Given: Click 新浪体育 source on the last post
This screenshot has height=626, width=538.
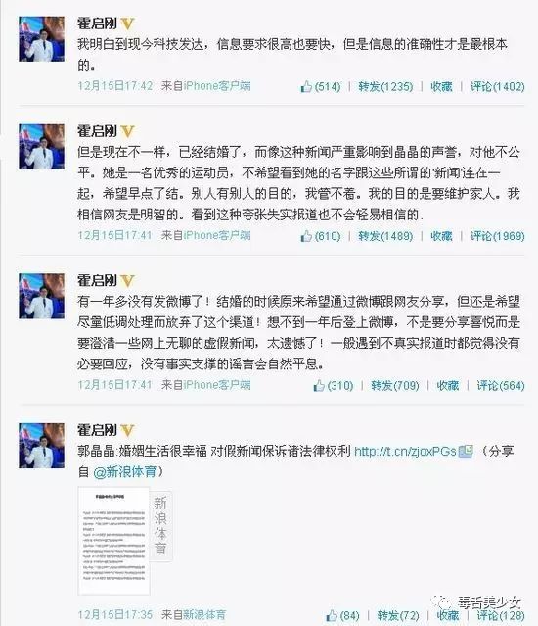Looking at the screenshot, I should coord(204,614).
